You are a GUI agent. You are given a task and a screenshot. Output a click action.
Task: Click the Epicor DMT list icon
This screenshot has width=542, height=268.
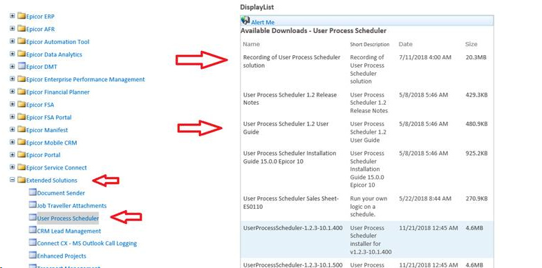pos(21,66)
